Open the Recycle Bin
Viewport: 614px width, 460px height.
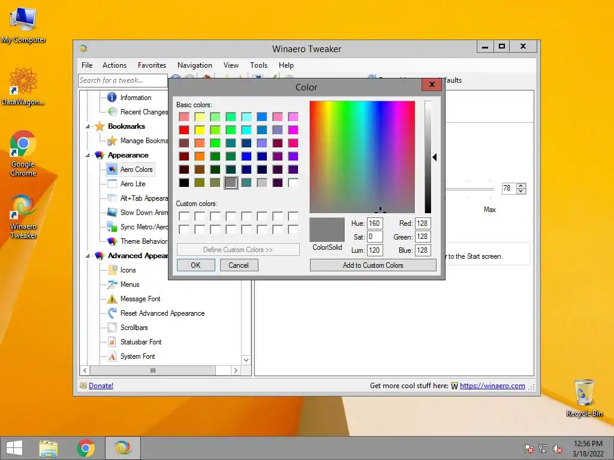click(584, 398)
